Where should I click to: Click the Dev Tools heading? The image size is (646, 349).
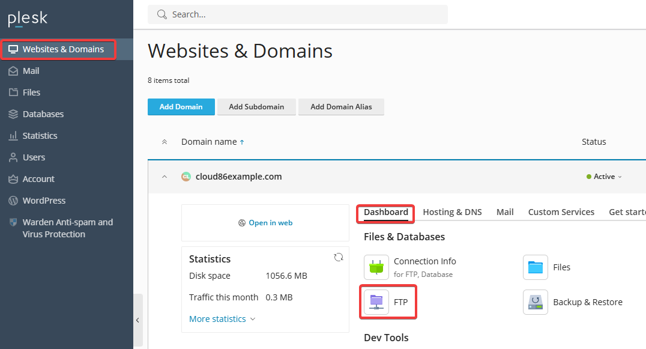pos(386,338)
